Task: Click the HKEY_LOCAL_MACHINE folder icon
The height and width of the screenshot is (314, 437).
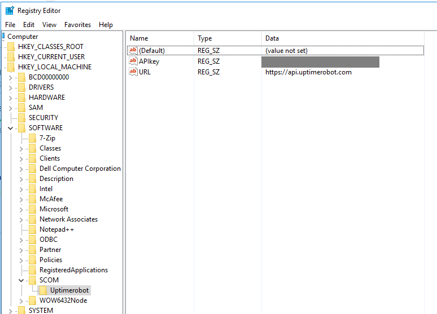Action: 11,67
